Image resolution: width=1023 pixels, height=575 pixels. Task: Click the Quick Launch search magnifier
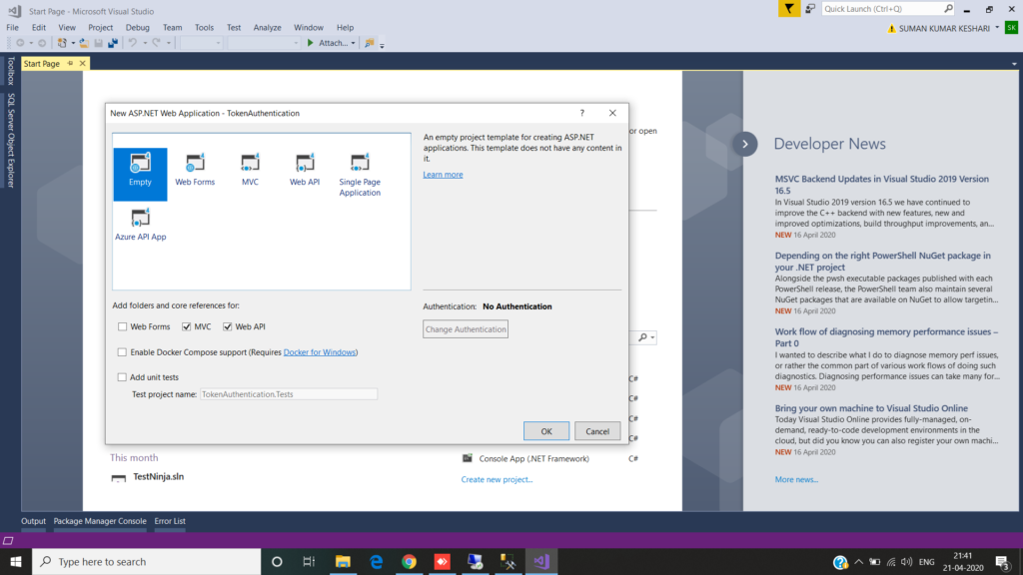point(948,8)
